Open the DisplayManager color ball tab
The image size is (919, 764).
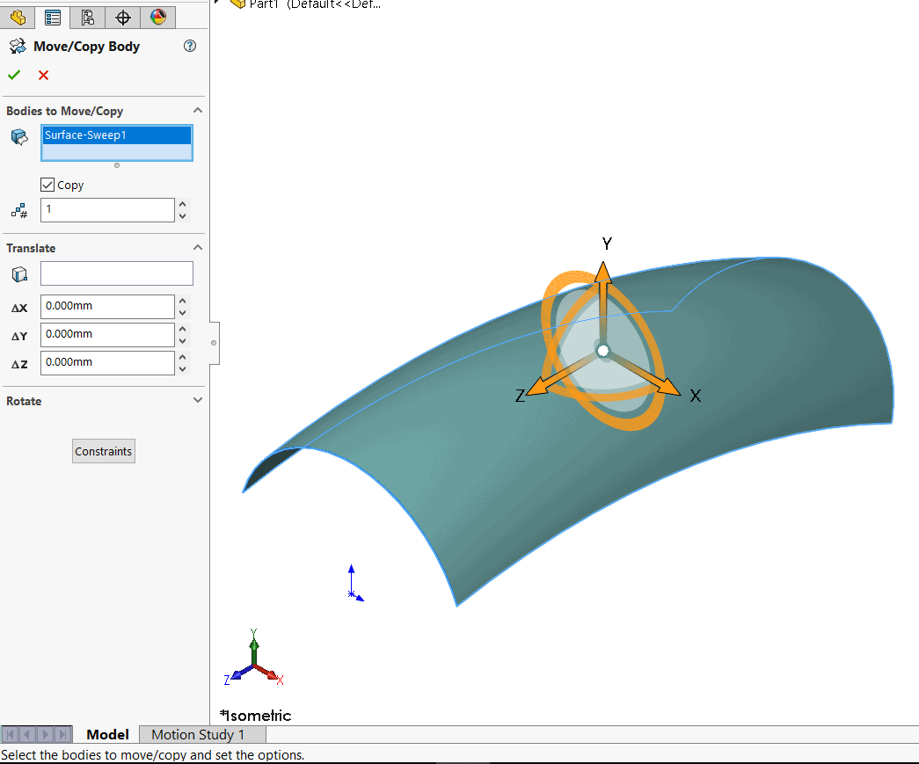click(158, 17)
